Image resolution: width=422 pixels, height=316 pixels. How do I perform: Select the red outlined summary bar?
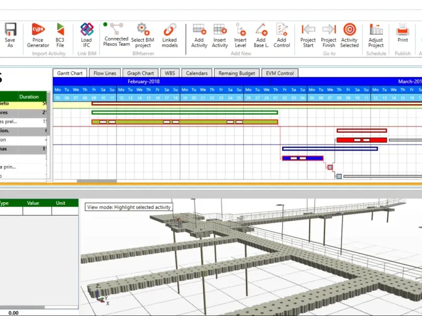(x=362, y=131)
